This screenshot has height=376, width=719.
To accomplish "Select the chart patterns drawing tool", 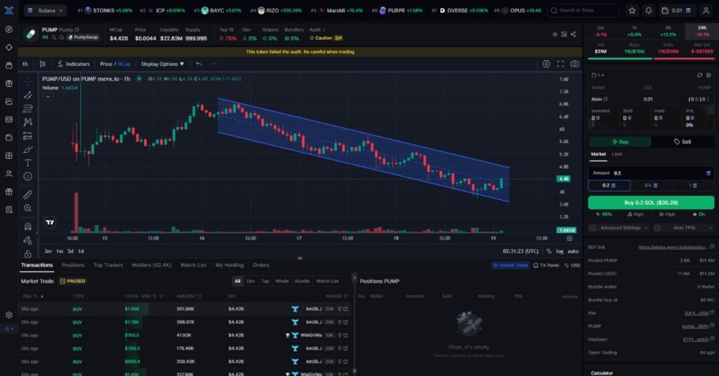I will pyautogui.click(x=28, y=122).
